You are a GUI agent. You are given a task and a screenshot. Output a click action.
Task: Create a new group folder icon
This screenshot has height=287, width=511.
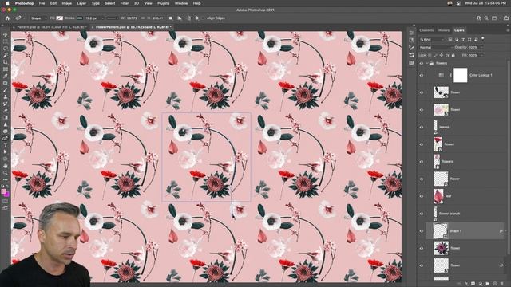[488, 284]
